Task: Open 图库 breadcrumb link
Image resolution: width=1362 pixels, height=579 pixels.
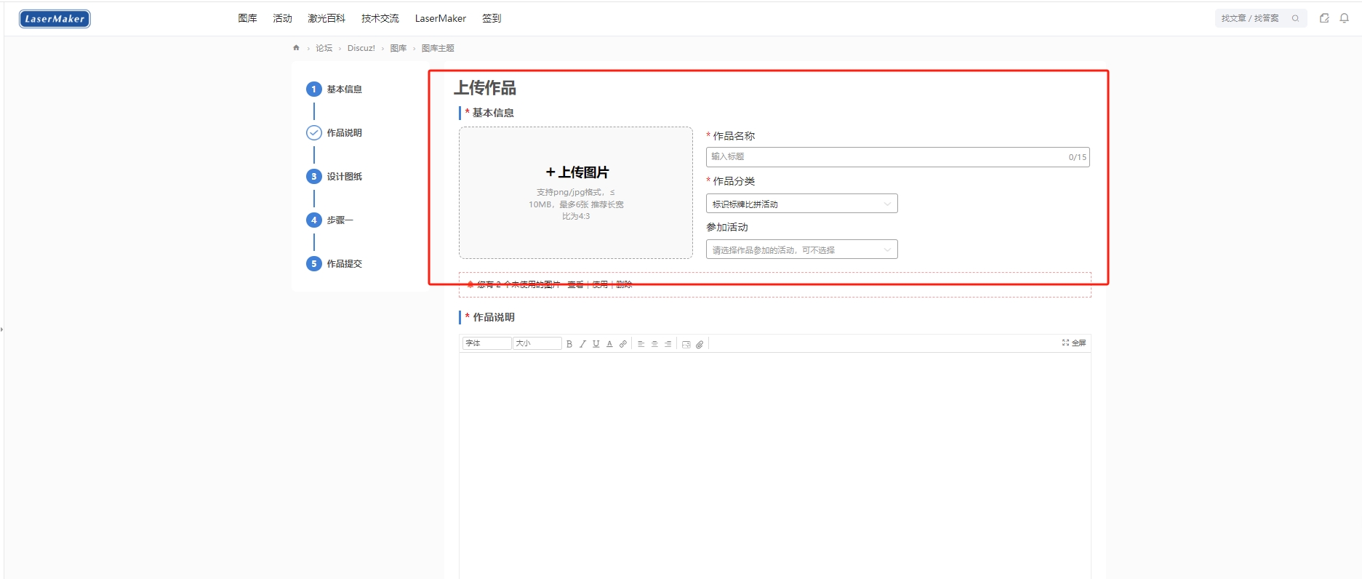Action: click(398, 48)
